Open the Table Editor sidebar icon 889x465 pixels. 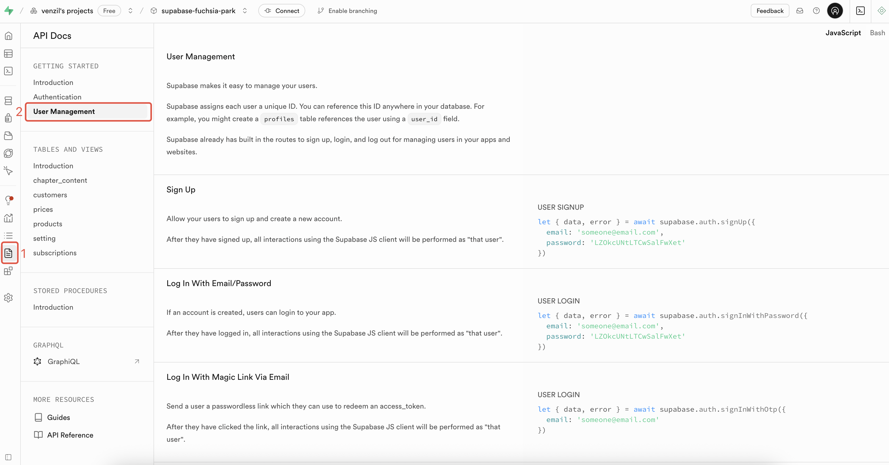(8, 54)
